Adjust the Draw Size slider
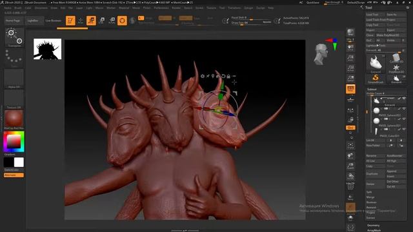The height and width of the screenshot is (232, 413). pos(252,23)
